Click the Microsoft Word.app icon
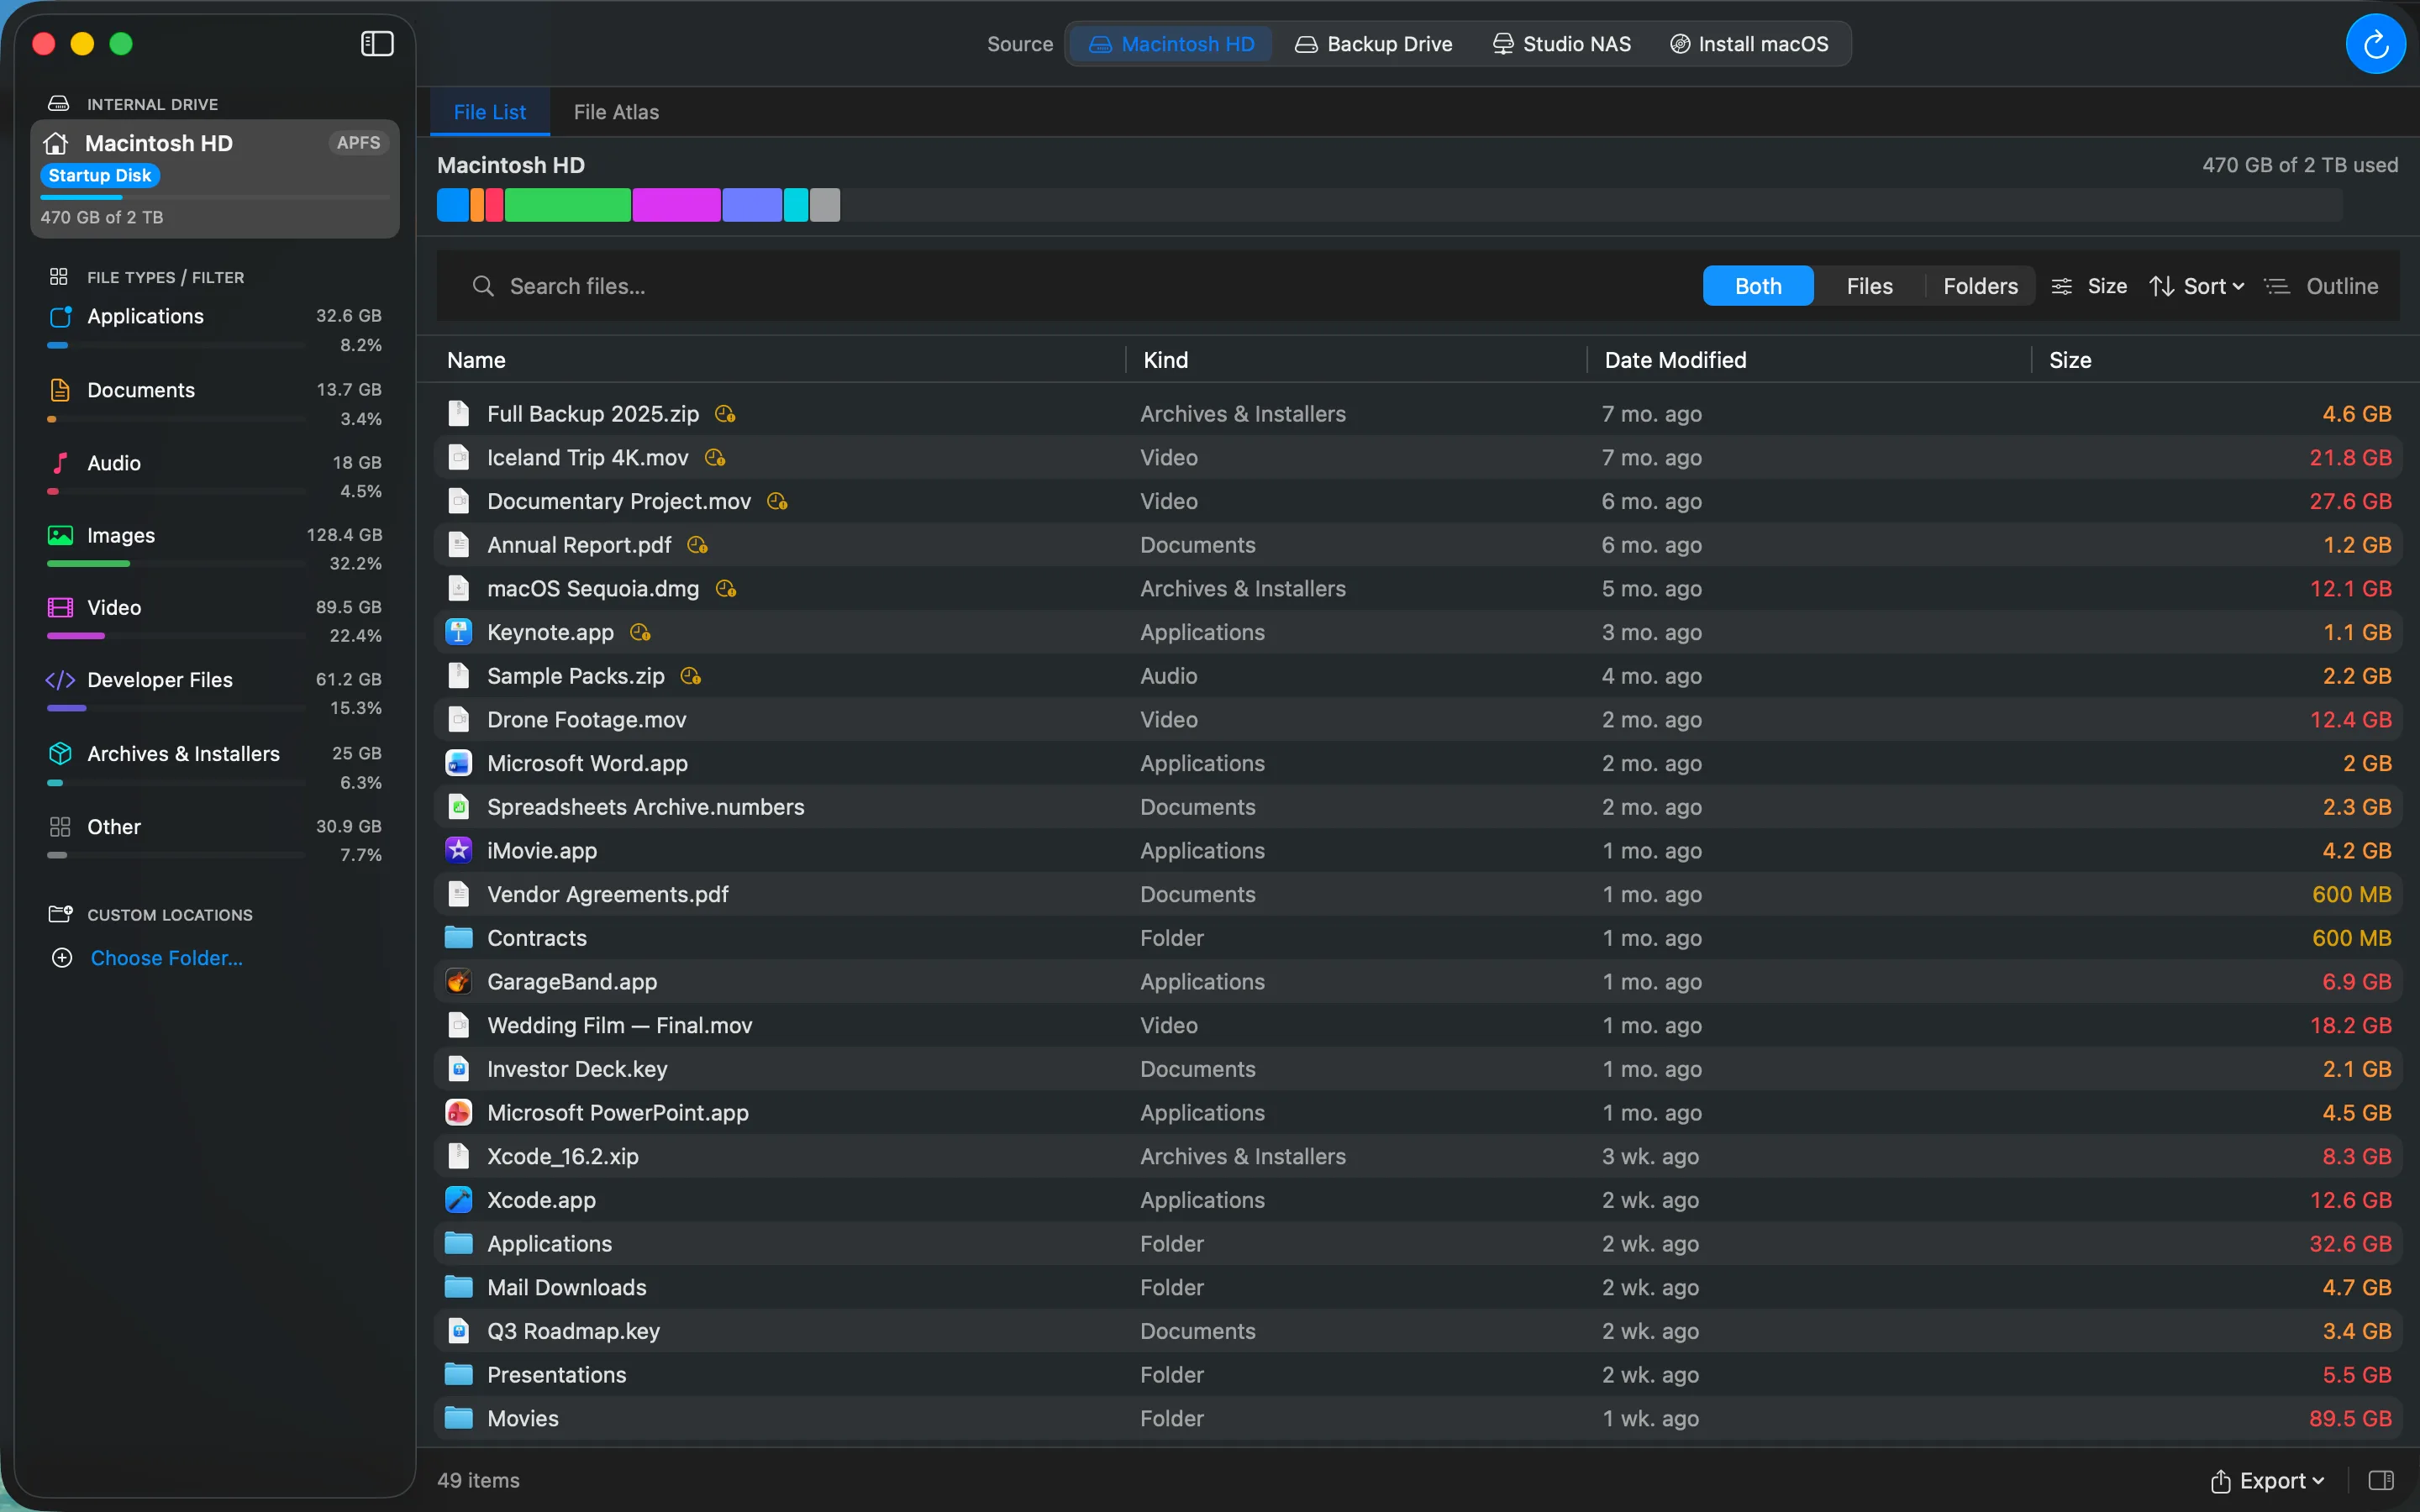Viewport: 2420px width, 1512px height. (458, 763)
